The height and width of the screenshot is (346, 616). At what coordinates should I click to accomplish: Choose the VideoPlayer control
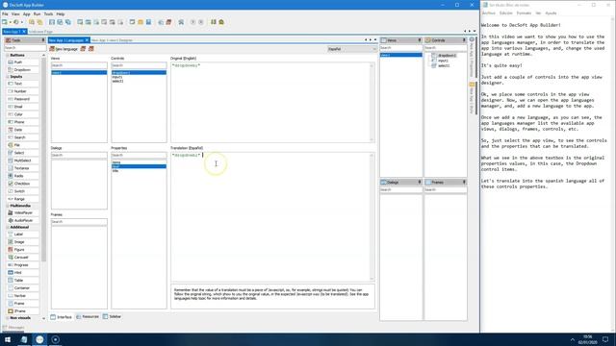point(23,212)
